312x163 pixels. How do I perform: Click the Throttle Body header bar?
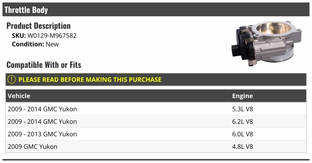click(x=156, y=9)
